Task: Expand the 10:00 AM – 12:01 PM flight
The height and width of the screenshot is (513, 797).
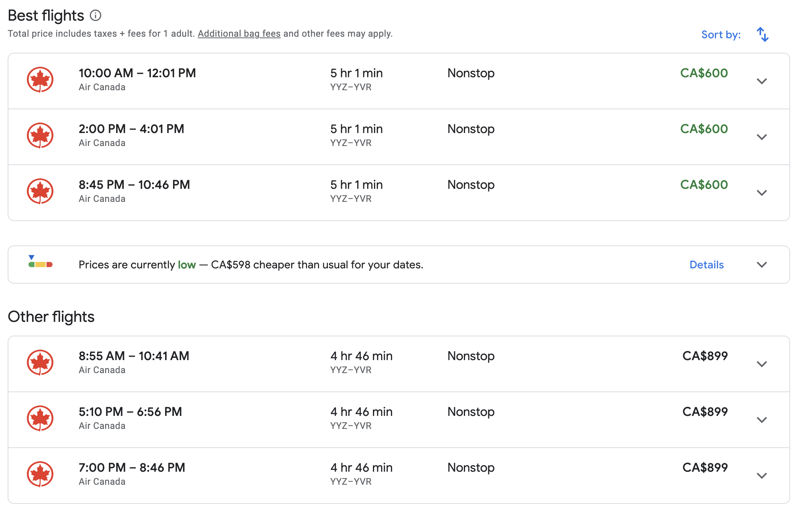Action: (x=761, y=81)
